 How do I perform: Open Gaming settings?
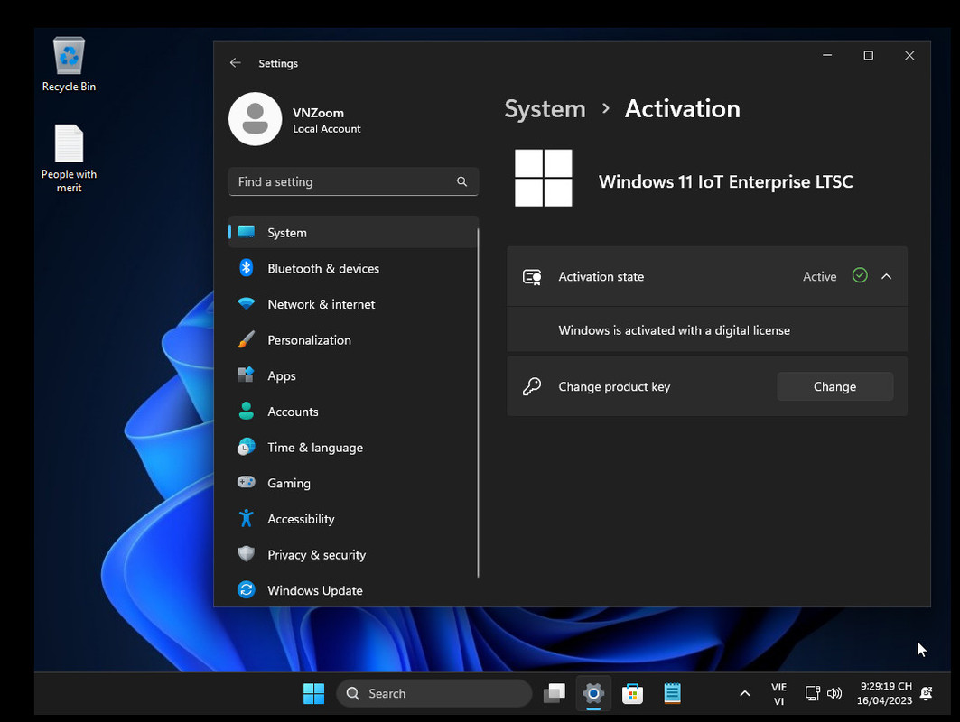(x=353, y=483)
